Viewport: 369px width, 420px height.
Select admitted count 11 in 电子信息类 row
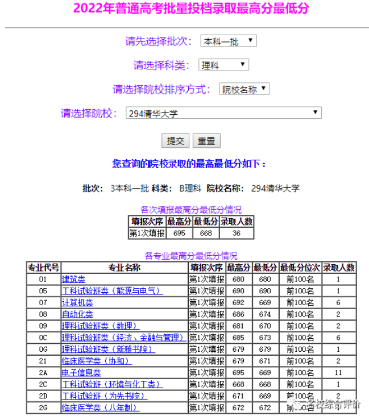(338, 373)
